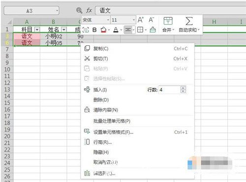Screen dimensions: 246x182
Task: Expand the fill color dropdown arrow
Action: (x=109, y=30)
